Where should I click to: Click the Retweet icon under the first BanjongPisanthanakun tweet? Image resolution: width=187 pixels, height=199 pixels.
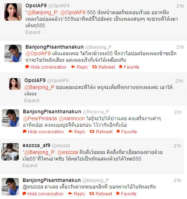click(x=95, y=67)
